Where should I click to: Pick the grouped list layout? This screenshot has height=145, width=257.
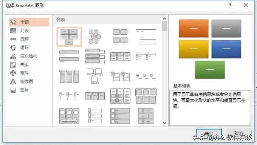120,96
